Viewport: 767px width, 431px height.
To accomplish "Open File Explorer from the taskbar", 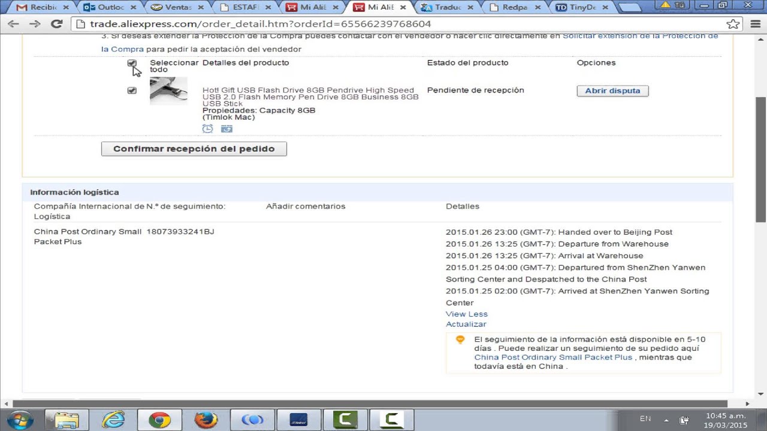I will point(67,420).
